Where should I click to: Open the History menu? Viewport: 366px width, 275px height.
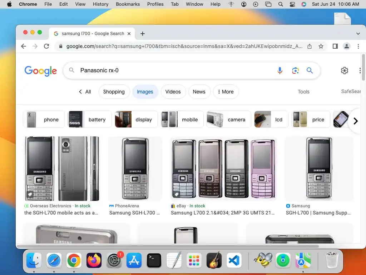(x=100, y=4)
